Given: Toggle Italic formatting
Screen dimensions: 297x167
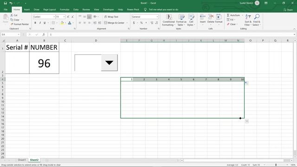Looking at the screenshot, I should pos(40,23).
